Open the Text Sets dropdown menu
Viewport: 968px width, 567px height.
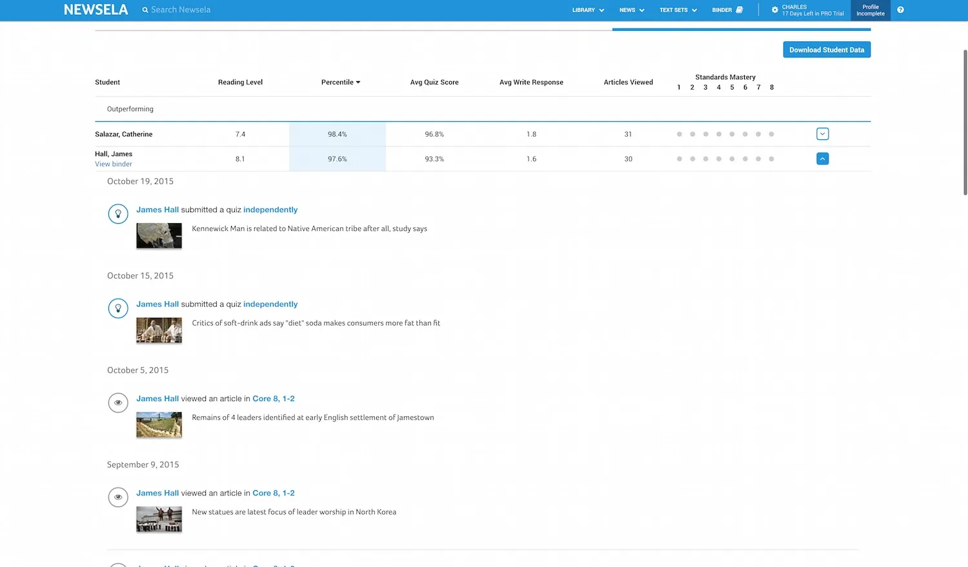tap(678, 10)
